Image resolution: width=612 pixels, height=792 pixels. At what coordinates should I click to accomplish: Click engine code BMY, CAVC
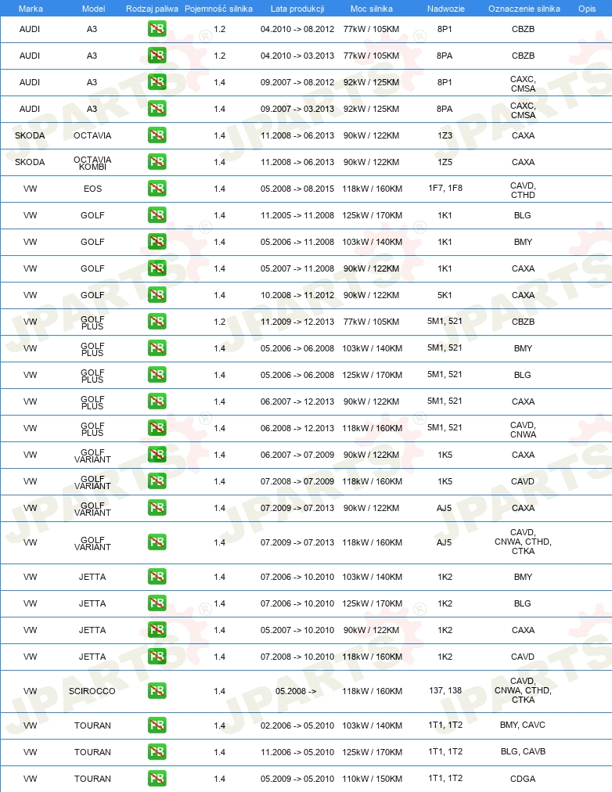(x=523, y=725)
